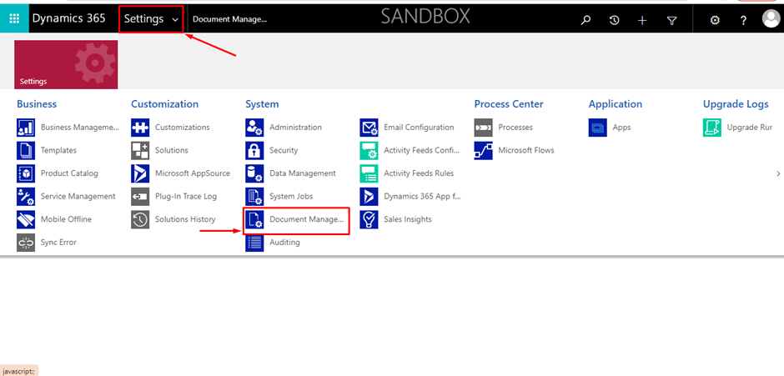This screenshot has width=784, height=376.
Task: Open the Settings menu label in navbar
Action: [144, 19]
